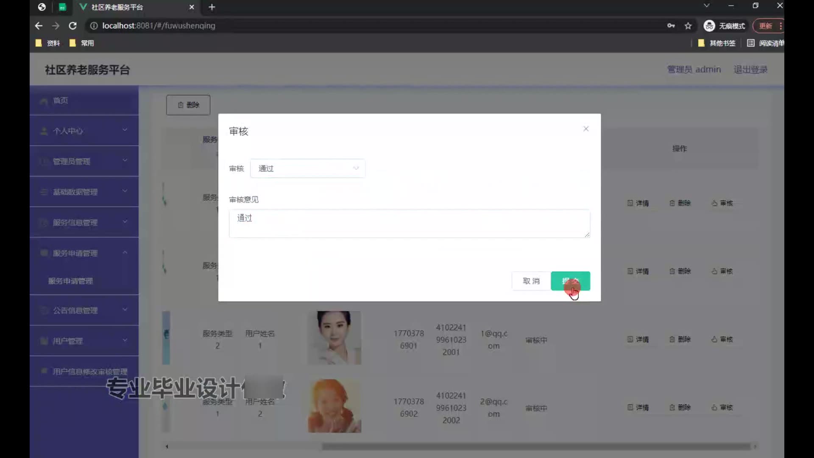Click the 审核中 status in the 2@qq.com row
The height and width of the screenshot is (458, 814).
(x=536, y=408)
